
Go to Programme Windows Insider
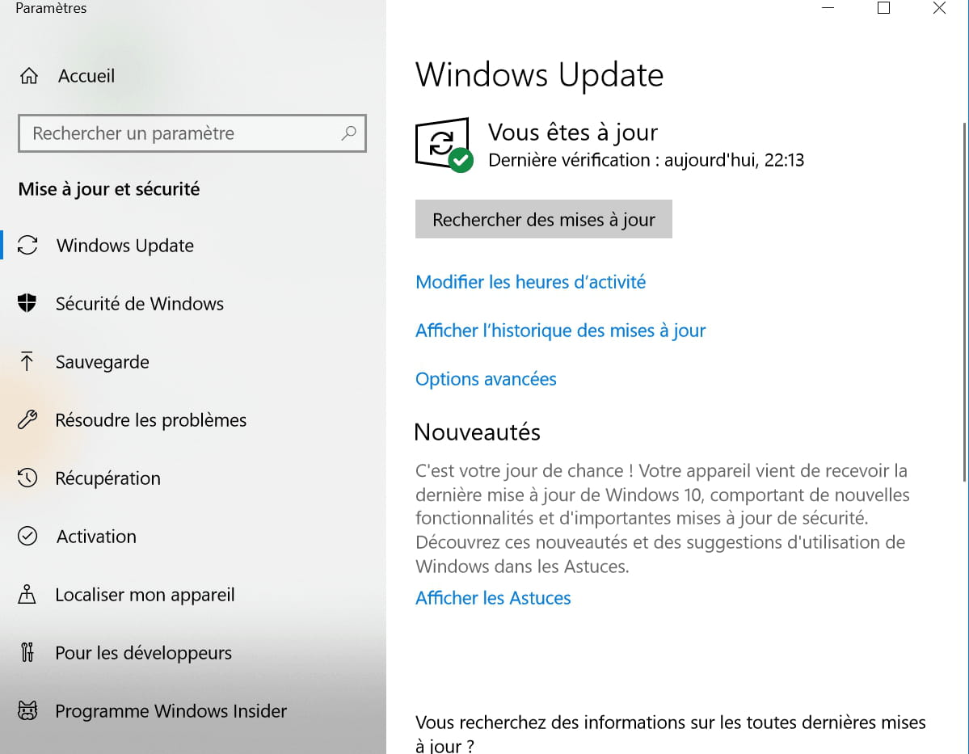click(171, 710)
